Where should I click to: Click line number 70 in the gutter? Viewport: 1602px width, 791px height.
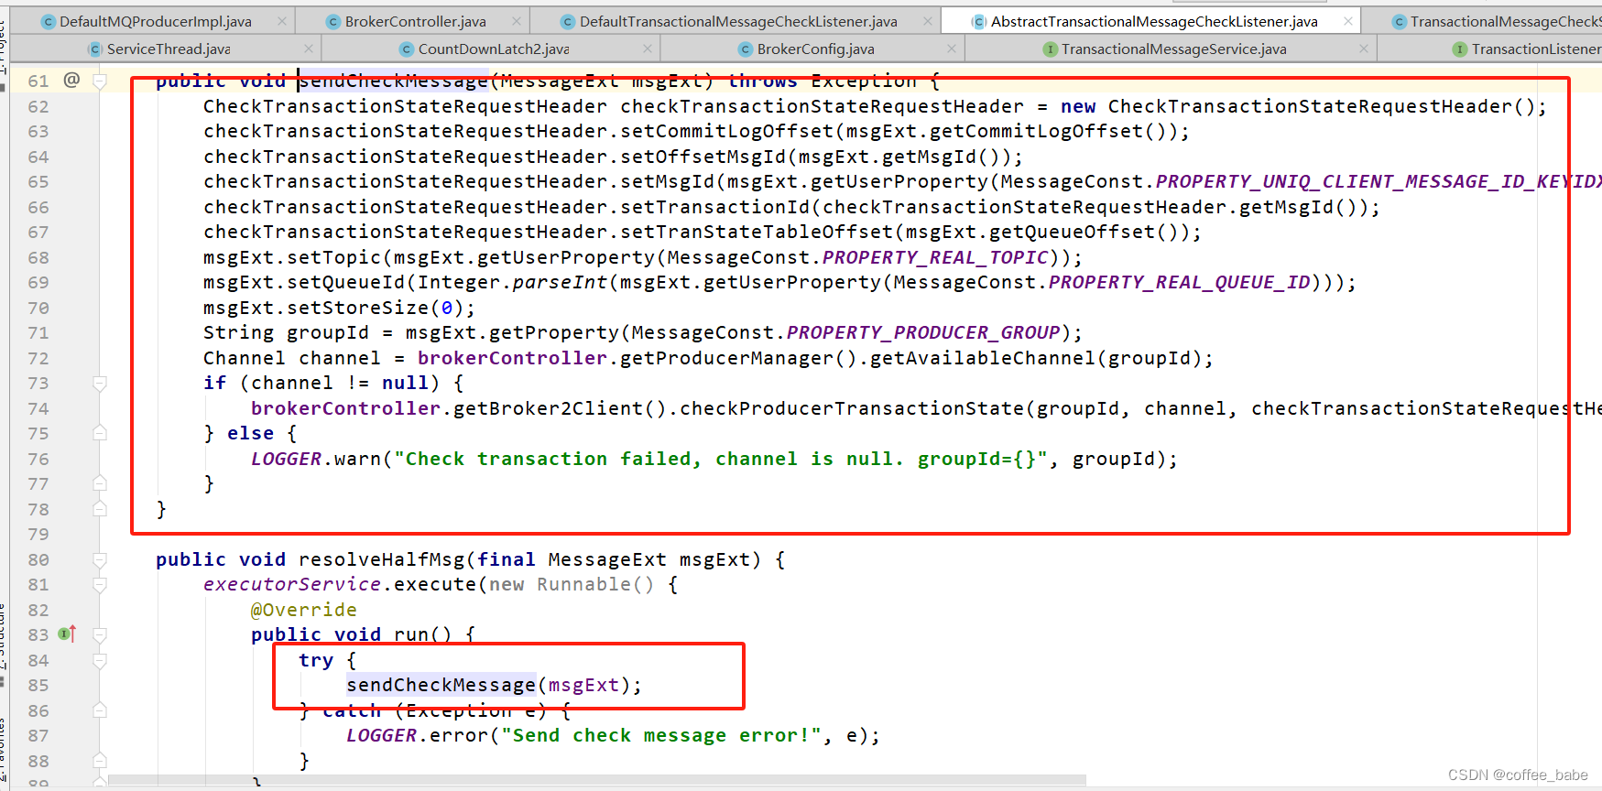(x=38, y=309)
